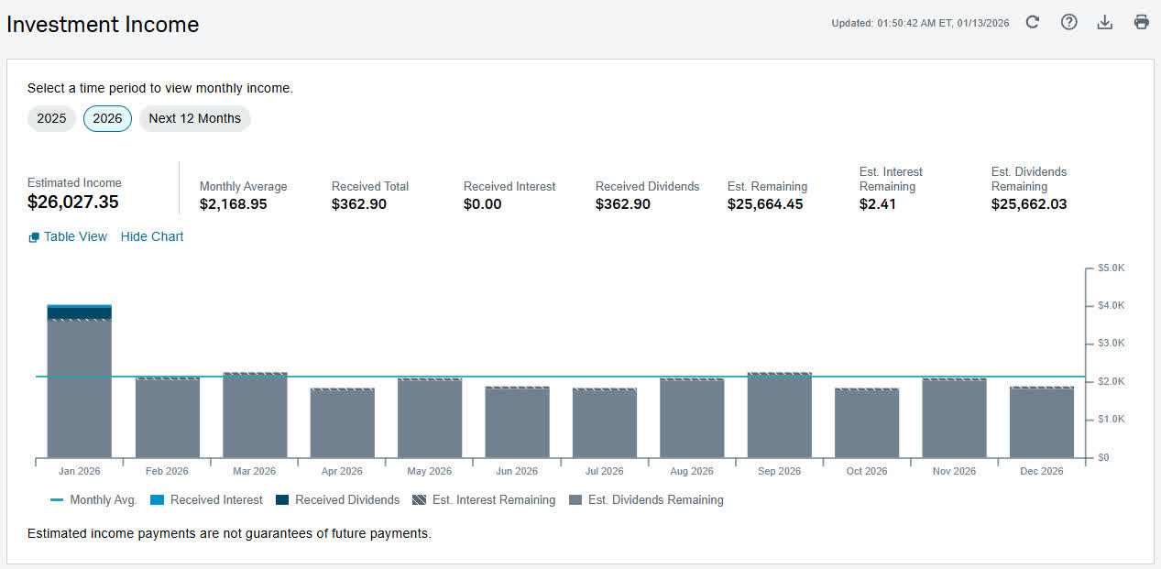Click the Monthly Avg. legend line marker

point(57,500)
